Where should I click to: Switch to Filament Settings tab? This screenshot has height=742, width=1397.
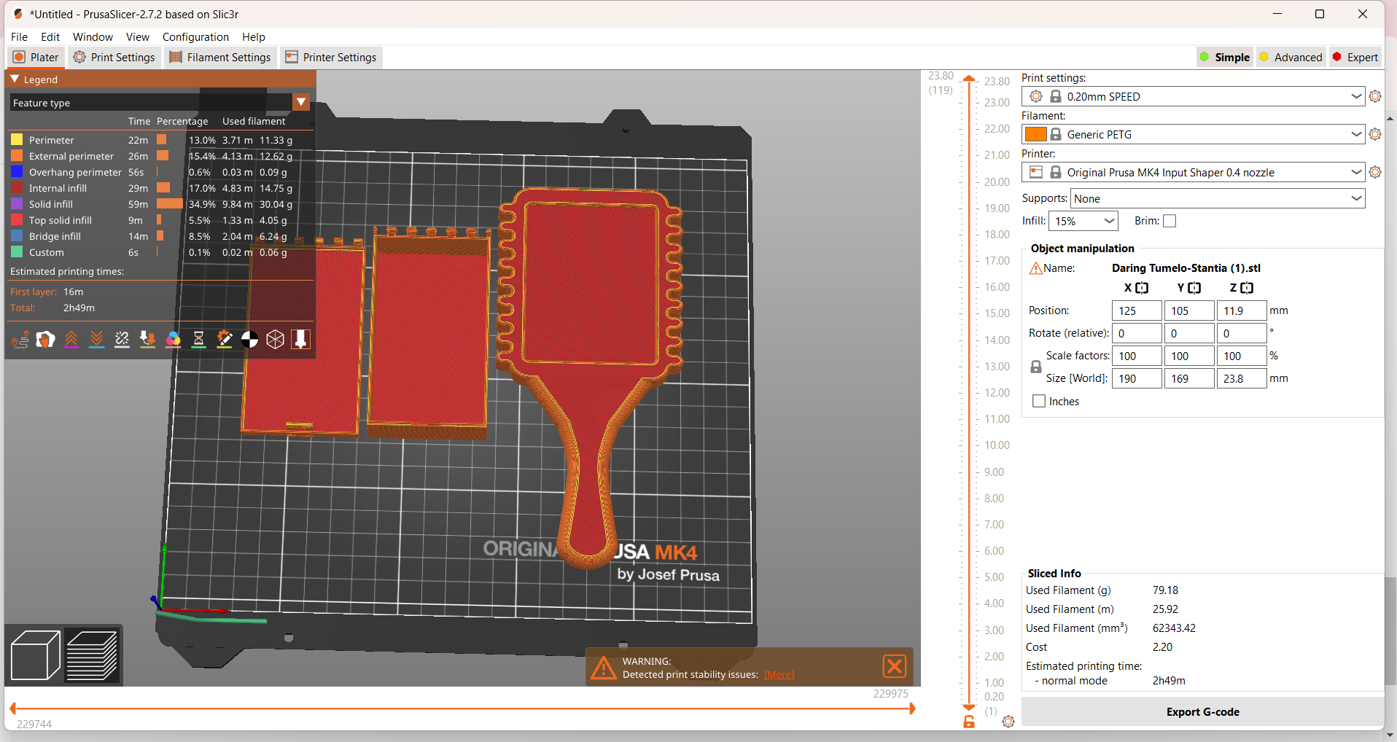click(x=220, y=58)
